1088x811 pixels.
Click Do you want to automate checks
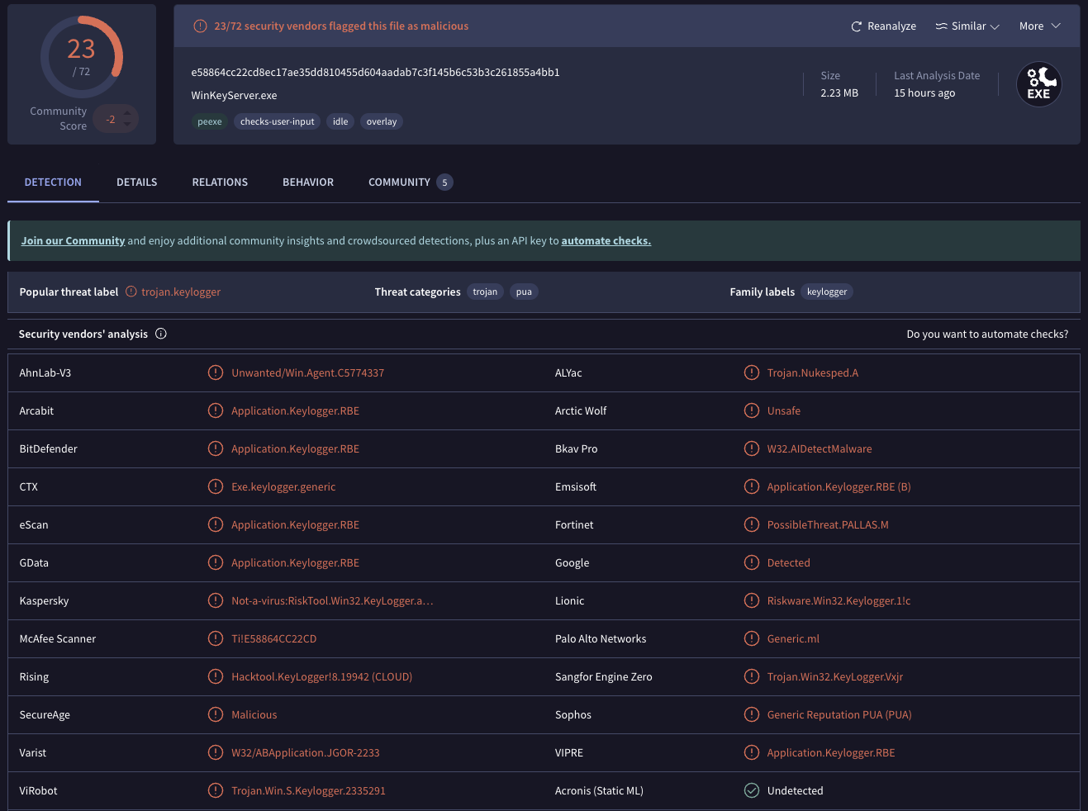pyautogui.click(x=987, y=334)
